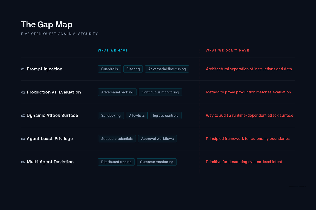Click row number '05'
This screenshot has height=210, width=316.
23,162
